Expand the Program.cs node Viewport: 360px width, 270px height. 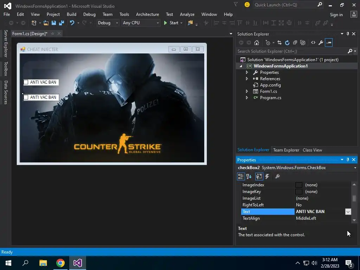[x=247, y=98]
